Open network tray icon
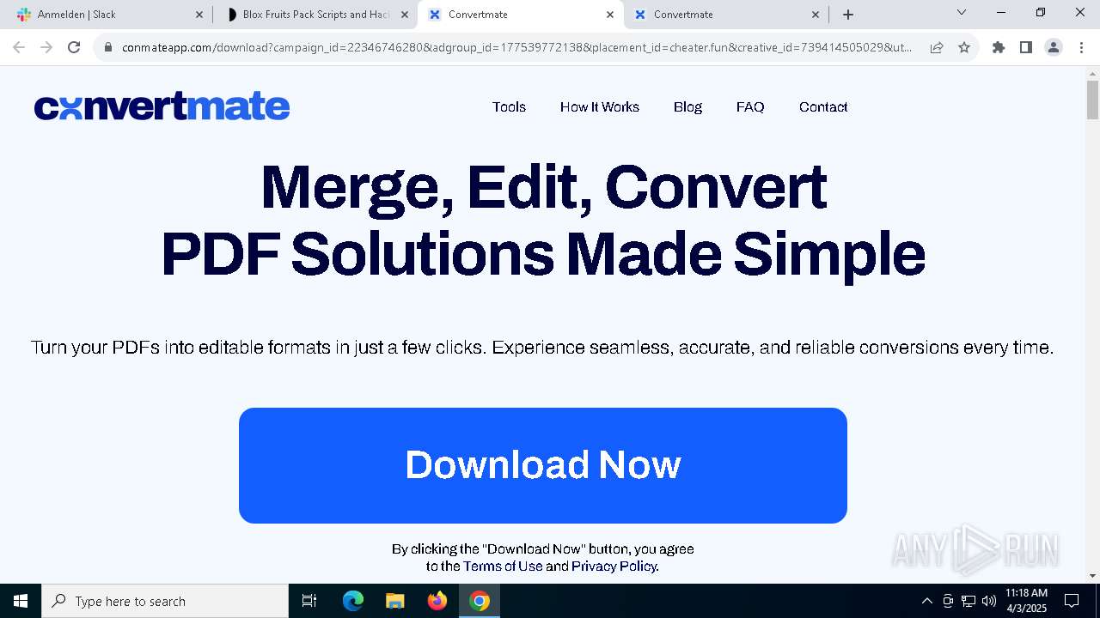 [969, 601]
